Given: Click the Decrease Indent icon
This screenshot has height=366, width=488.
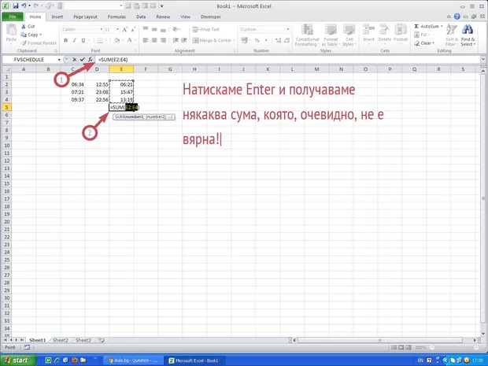Looking at the screenshot, I should (x=176, y=40).
